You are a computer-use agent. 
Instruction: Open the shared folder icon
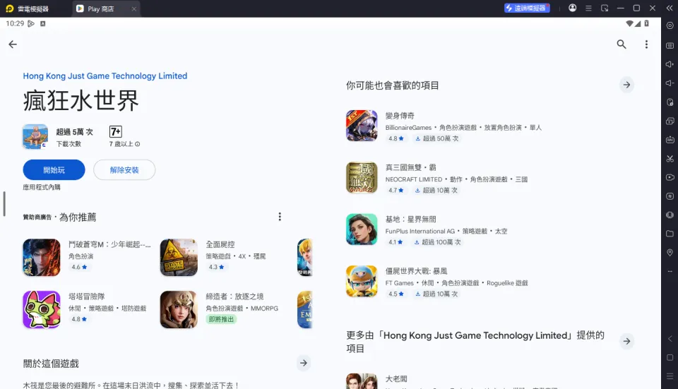pyautogui.click(x=670, y=234)
